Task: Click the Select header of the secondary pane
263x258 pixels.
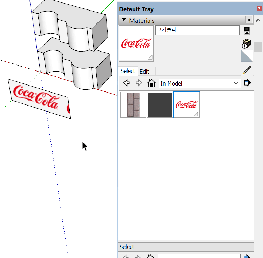Action: (186, 247)
